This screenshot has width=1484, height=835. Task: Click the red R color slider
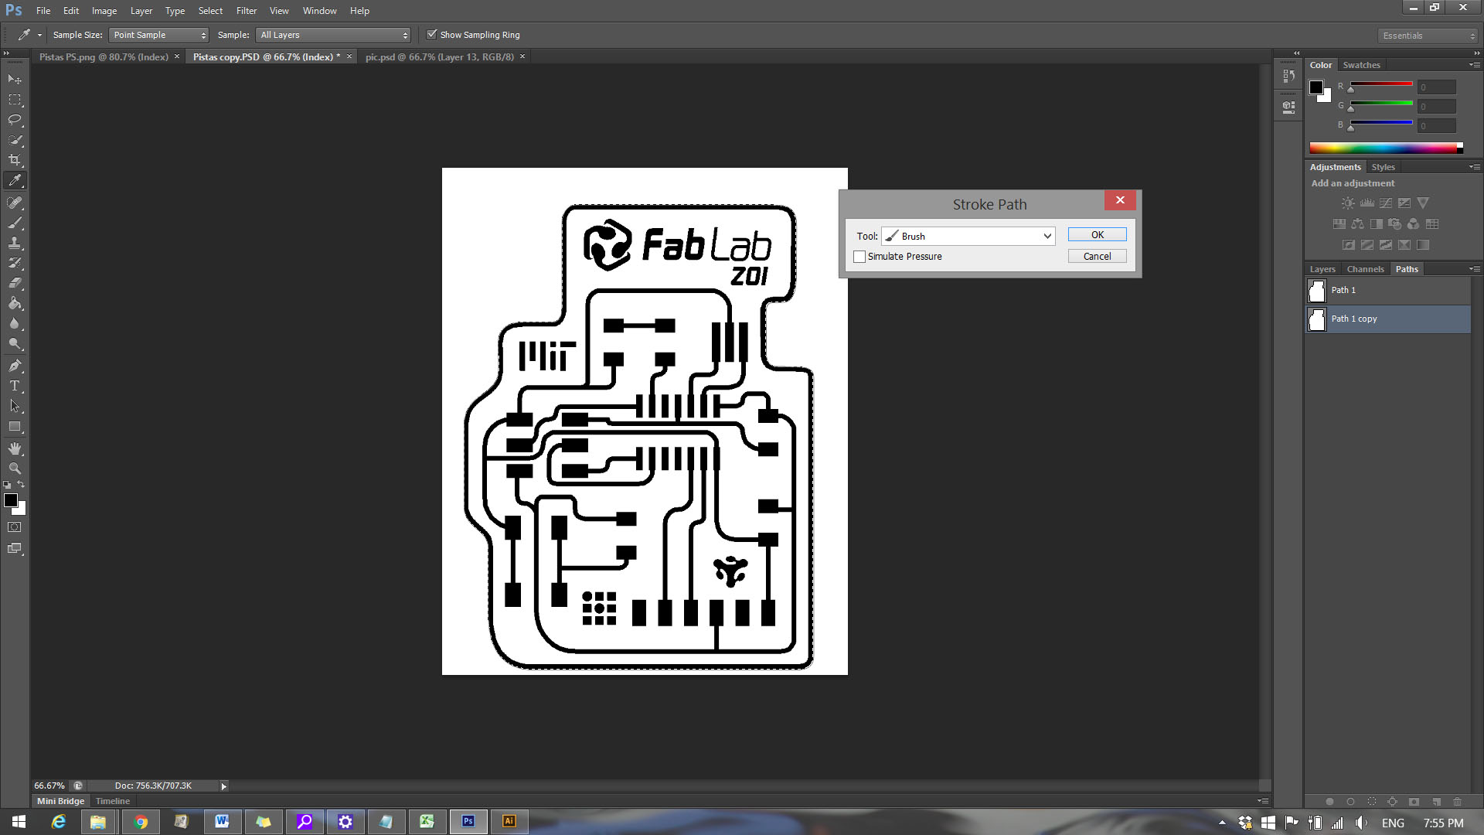point(1381,84)
